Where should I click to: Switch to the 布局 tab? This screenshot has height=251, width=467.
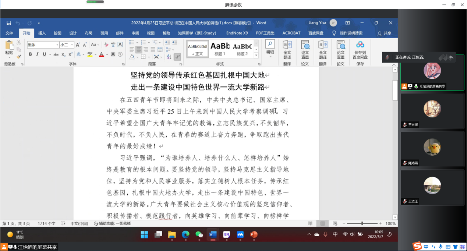tap(88, 33)
